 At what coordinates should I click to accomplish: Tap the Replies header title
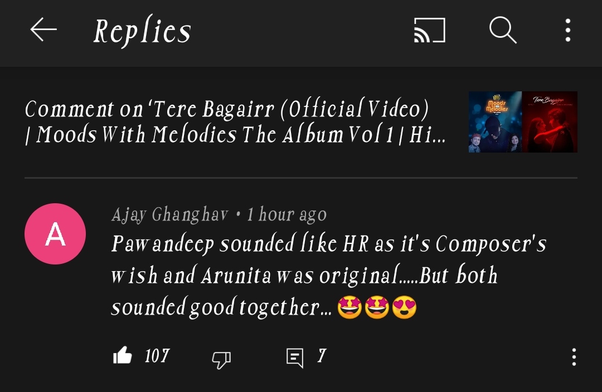coord(143,31)
